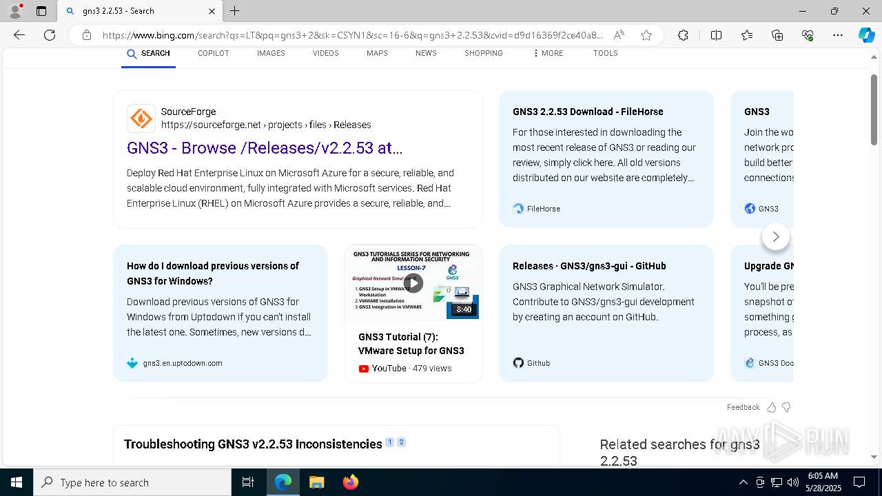Click the page vertical scrollbar thumb

point(874,110)
